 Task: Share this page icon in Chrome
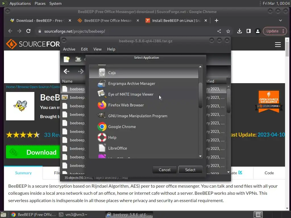(x=219, y=31)
